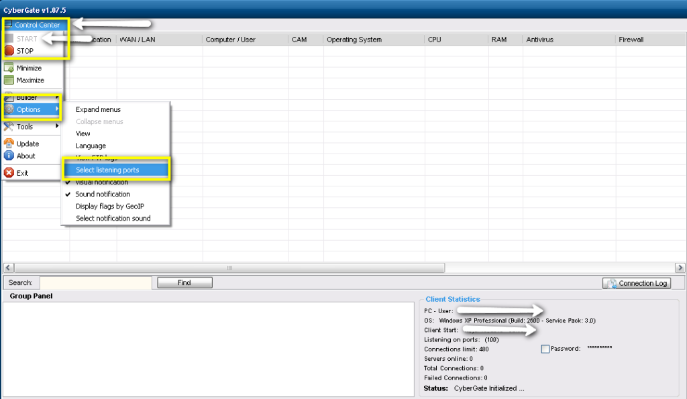Click the 'Connections limit: 480' text
The height and width of the screenshot is (399, 687).
pyautogui.click(x=456, y=349)
